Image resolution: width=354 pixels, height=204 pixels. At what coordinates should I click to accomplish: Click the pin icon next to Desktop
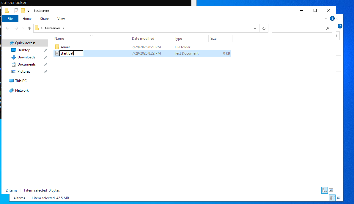[x=45, y=50]
